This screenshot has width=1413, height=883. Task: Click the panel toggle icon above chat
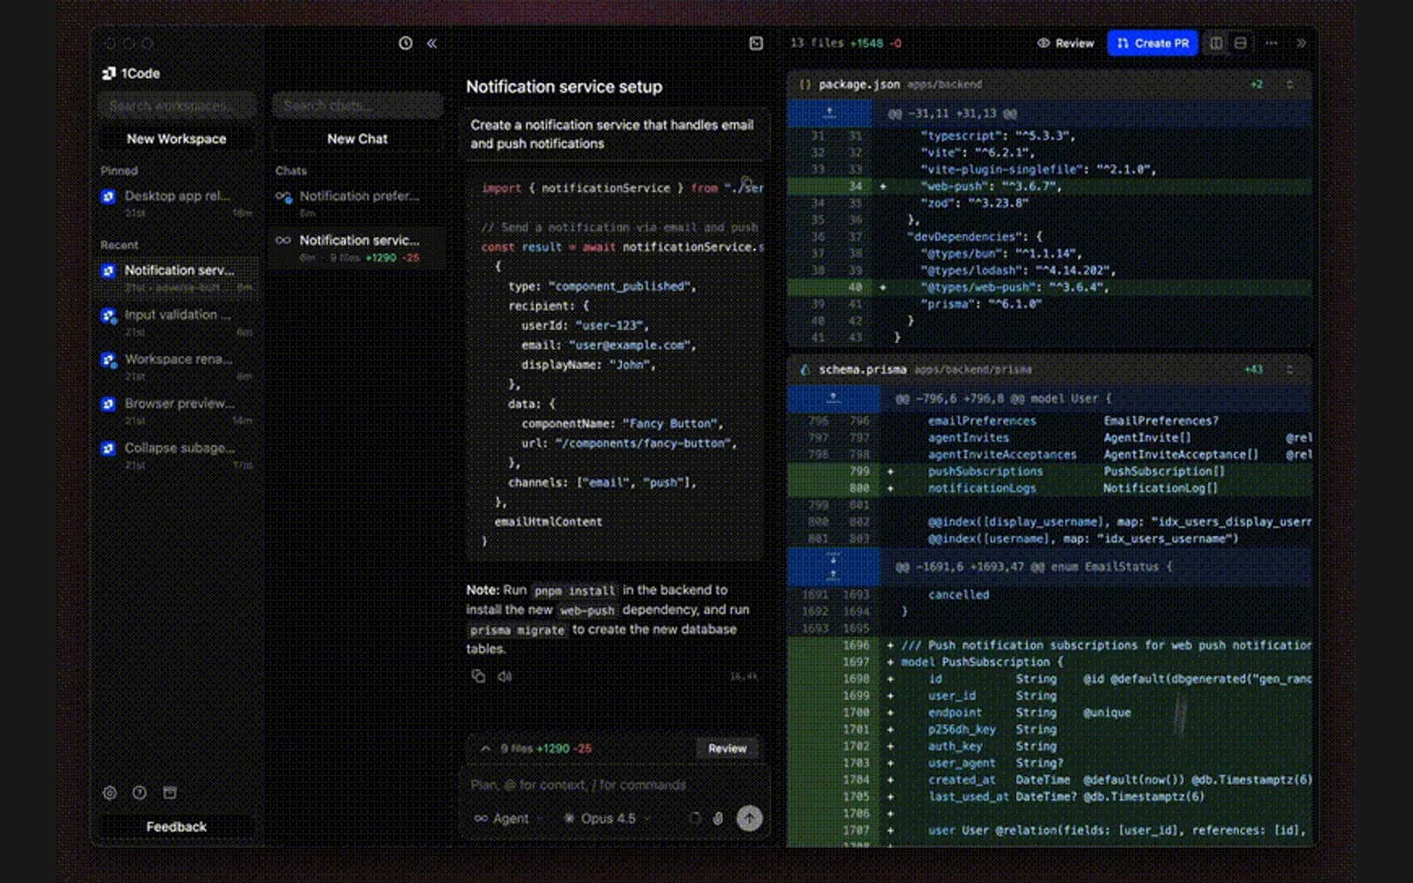(x=756, y=43)
